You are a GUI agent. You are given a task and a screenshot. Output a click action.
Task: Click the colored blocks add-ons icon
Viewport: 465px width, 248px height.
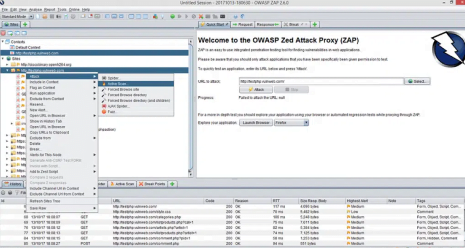coord(155,17)
